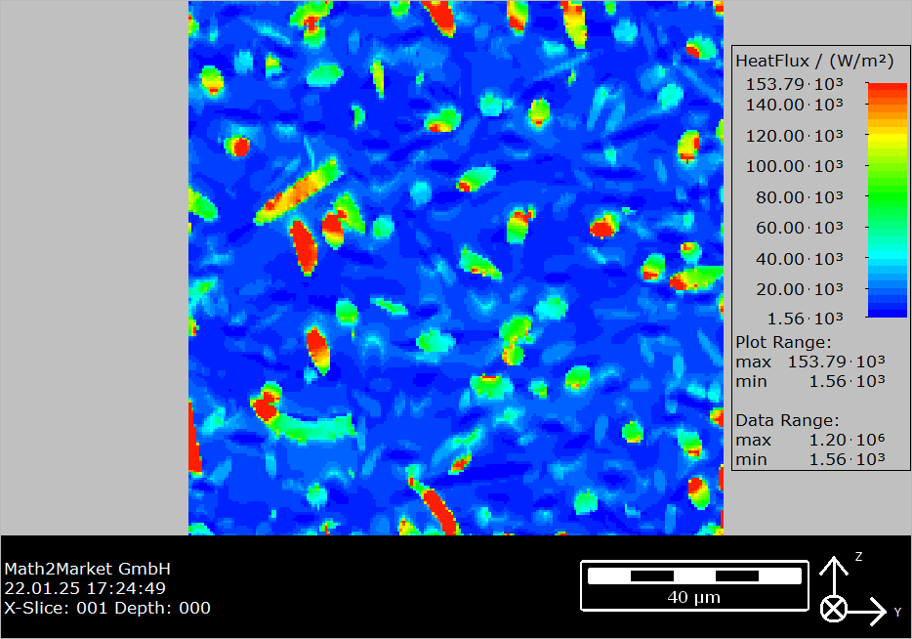Click the Plot Range heading
The image size is (912, 639).
click(x=783, y=342)
